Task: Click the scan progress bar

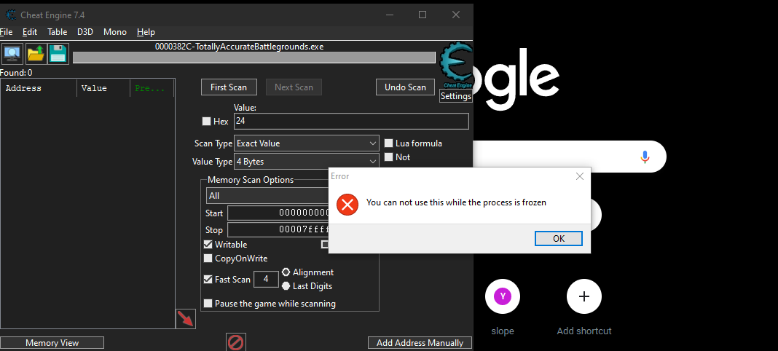Action: point(254,58)
